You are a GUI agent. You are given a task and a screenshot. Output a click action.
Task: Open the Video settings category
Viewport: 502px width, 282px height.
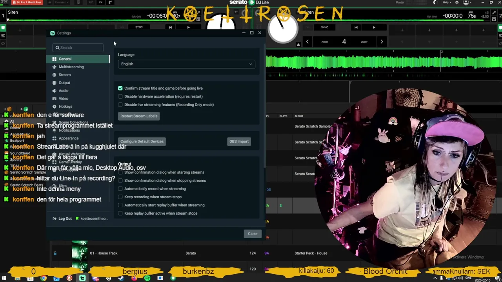coord(78,98)
